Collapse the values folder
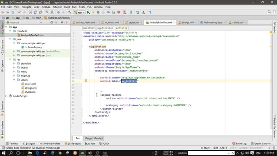The image size is (277, 156). point(14,80)
